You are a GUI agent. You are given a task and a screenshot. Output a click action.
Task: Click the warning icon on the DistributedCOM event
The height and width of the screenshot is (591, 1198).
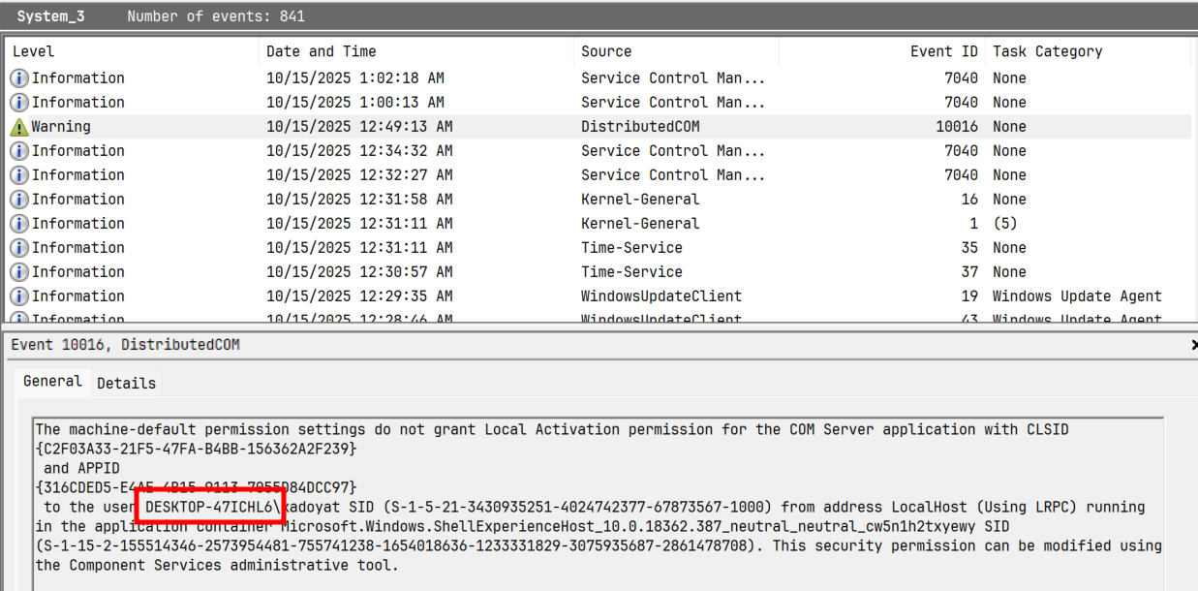(19, 127)
